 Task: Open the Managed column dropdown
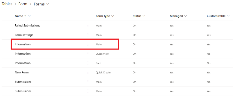click(x=185, y=16)
